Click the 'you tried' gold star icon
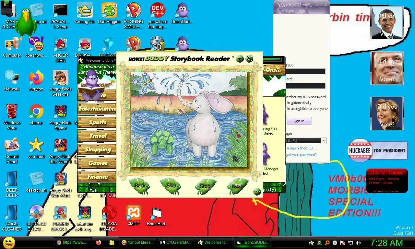 (x=36, y=148)
